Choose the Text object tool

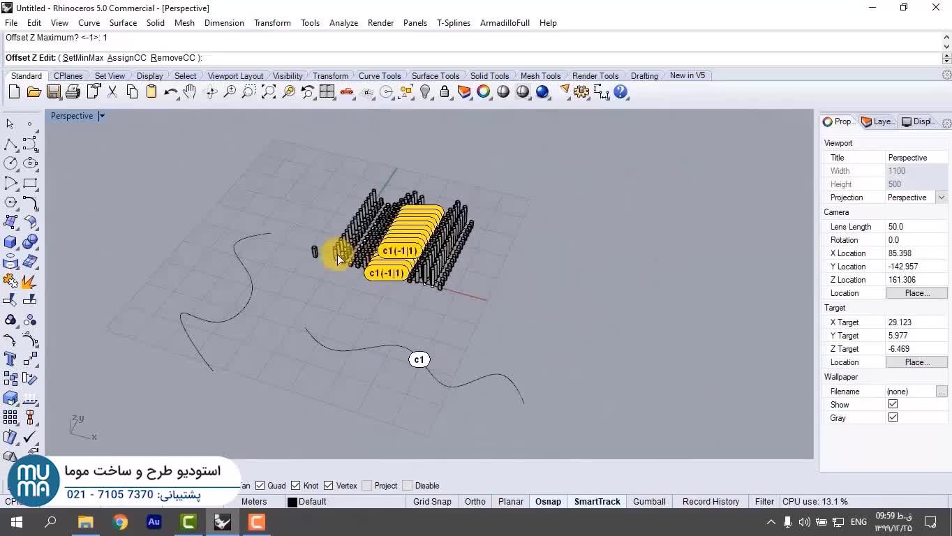click(10, 359)
